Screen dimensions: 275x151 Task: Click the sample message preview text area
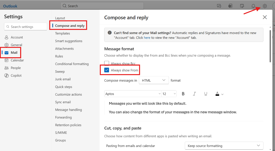click(184, 108)
